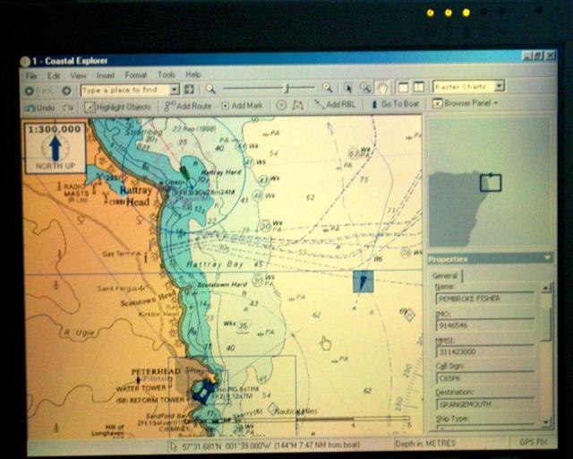Click the Scotstown Head chart label
Screen dimensions: 573x459
(x=149, y=299)
